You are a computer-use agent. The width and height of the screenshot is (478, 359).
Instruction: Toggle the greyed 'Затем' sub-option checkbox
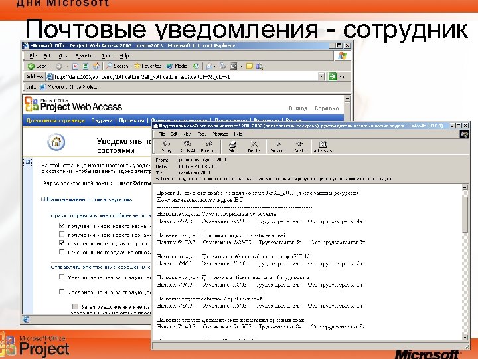[75, 306]
